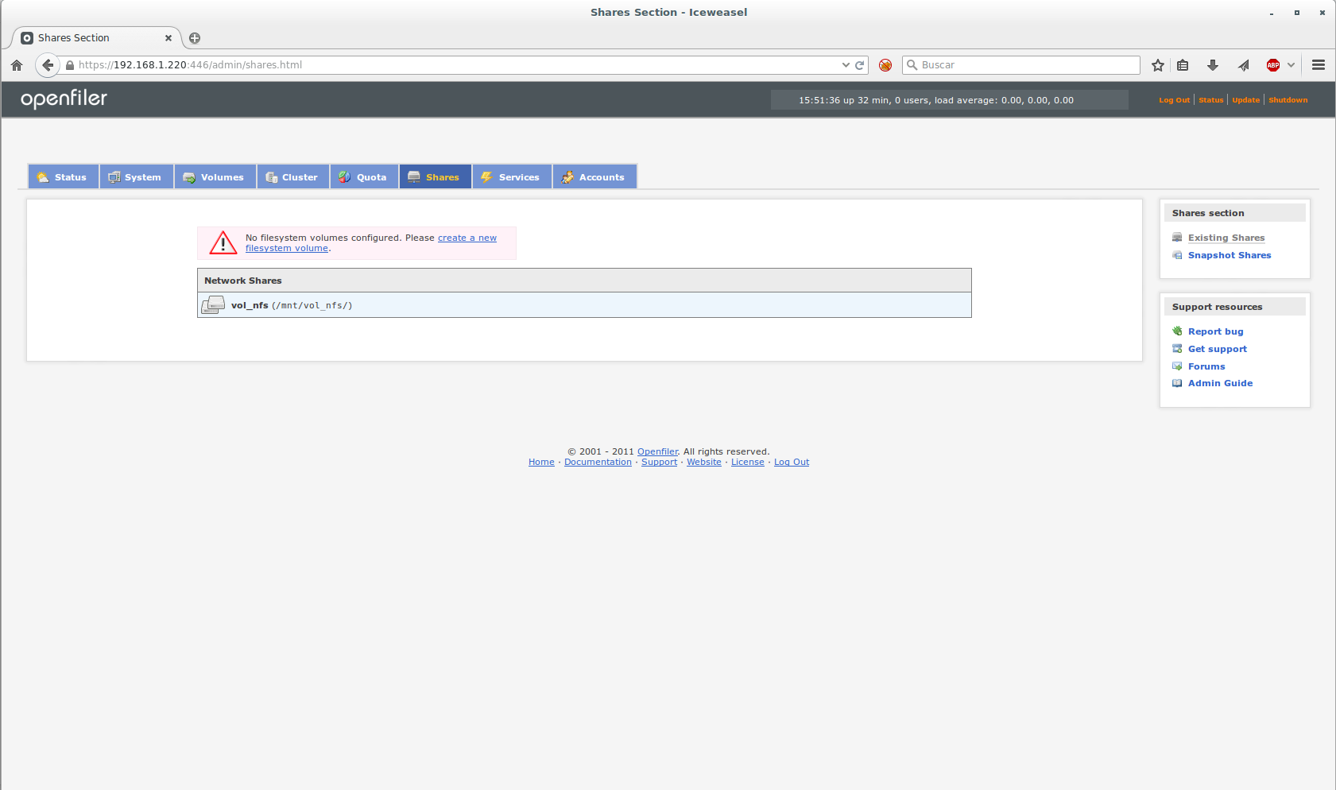Go back with the browser back arrow
Viewport: 1336px width, 790px height.
point(48,65)
